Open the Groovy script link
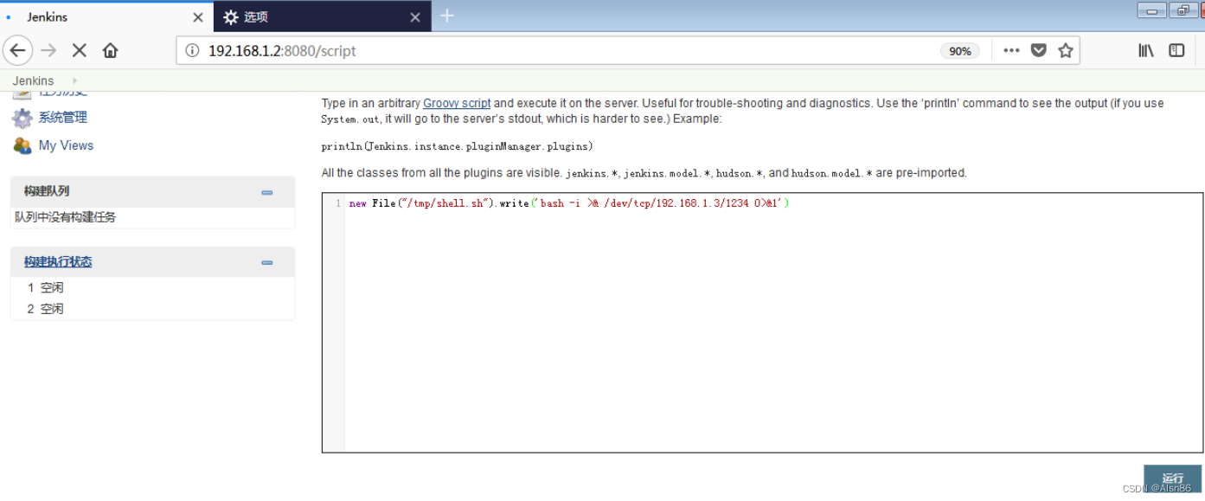This screenshot has width=1205, height=501. point(457,103)
